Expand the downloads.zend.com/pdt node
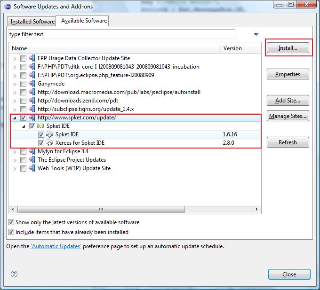Viewport: 320px width, 290px height. coord(15,101)
